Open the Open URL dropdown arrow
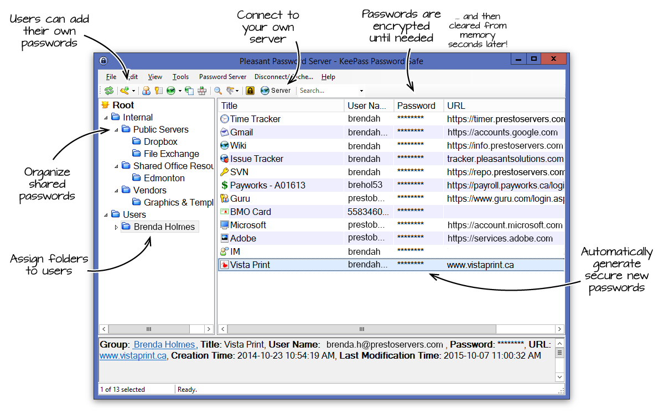The width and height of the screenshot is (664, 415). [180, 91]
